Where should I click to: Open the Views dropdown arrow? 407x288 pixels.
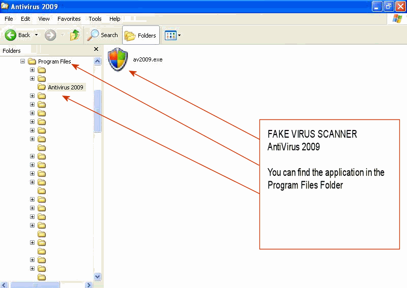[x=179, y=36]
